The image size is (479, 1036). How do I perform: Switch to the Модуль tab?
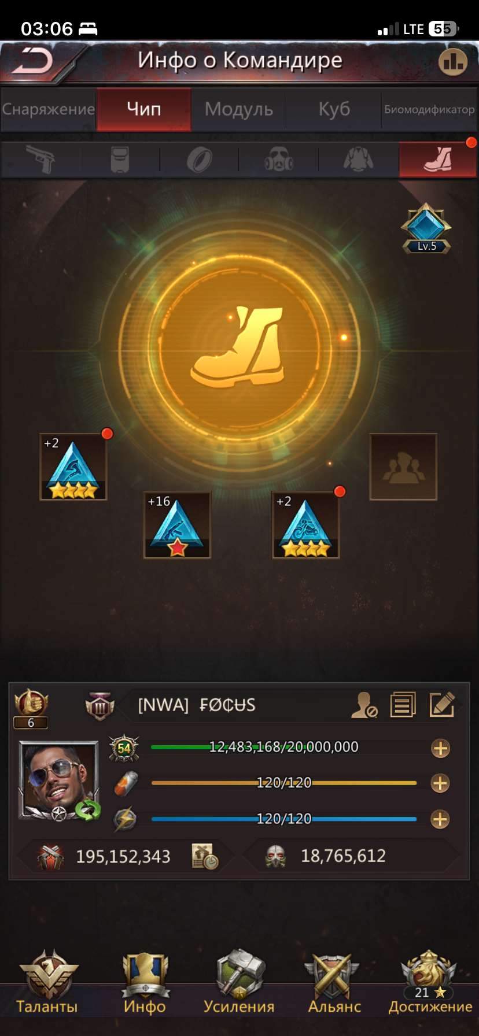coord(238,109)
